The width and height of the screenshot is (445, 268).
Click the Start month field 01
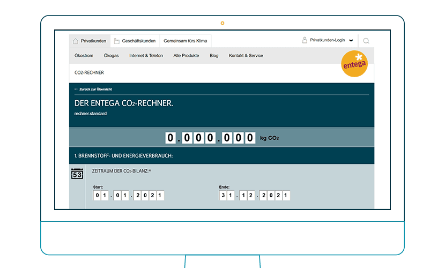121,196
